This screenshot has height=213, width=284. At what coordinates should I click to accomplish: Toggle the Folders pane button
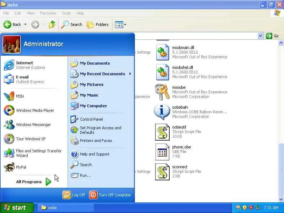(98, 24)
